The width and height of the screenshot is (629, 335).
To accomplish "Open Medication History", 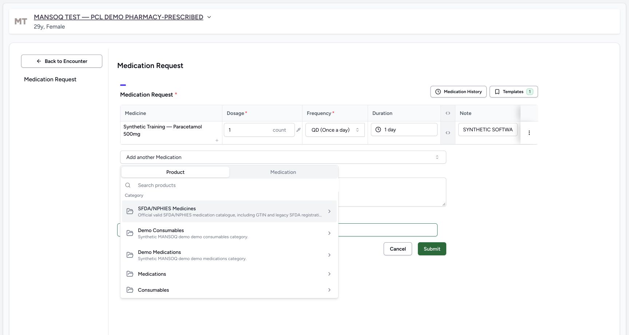I will point(459,92).
